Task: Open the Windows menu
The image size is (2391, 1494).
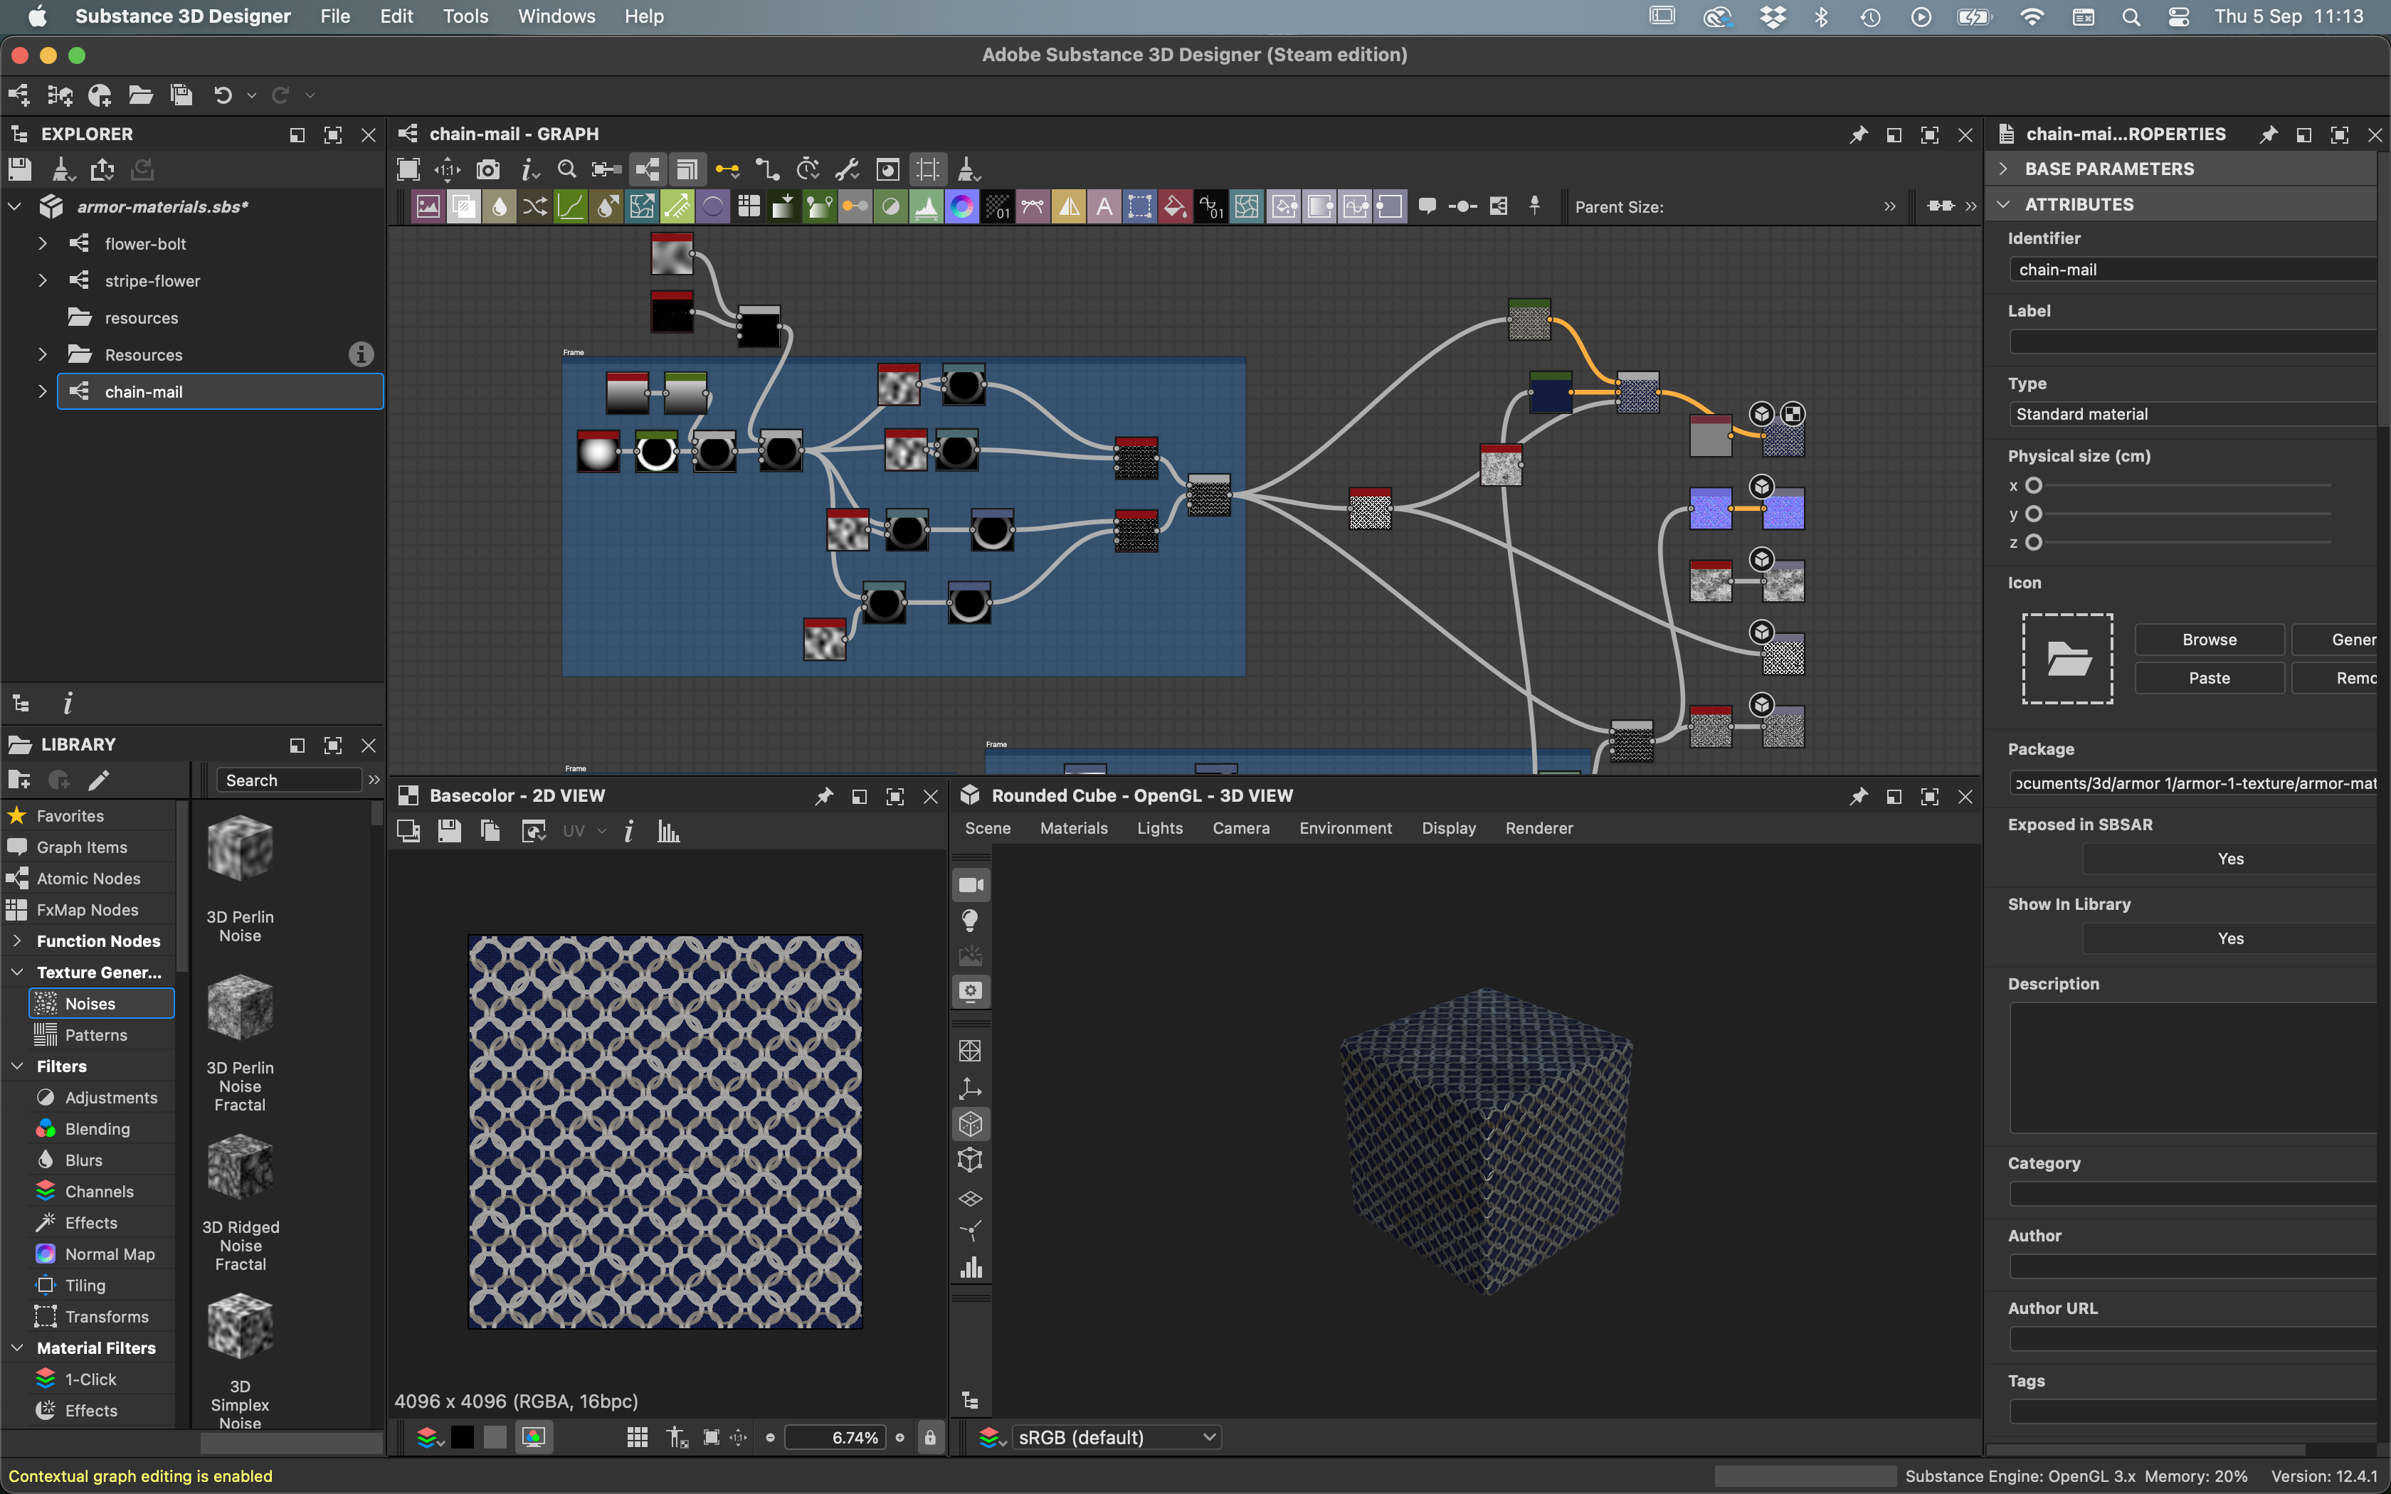Action: tap(556, 16)
